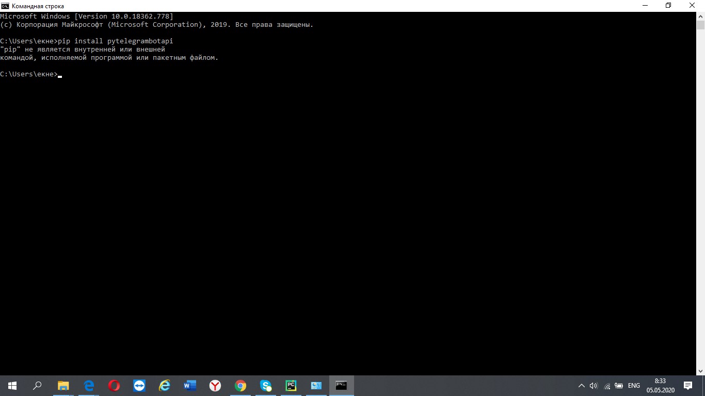Check battery power status icon
Image resolution: width=705 pixels, height=396 pixels.
click(x=619, y=386)
